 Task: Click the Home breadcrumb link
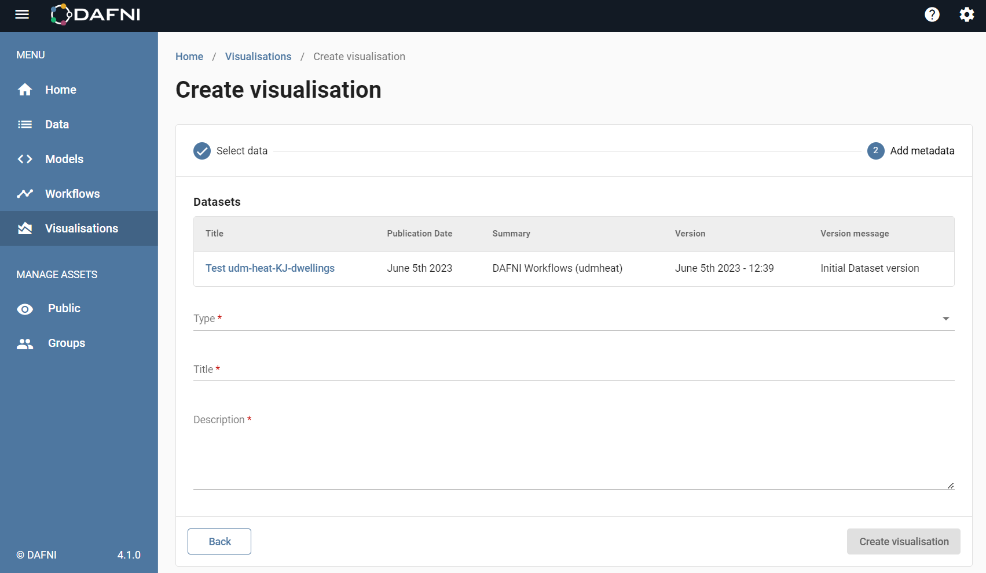189,56
